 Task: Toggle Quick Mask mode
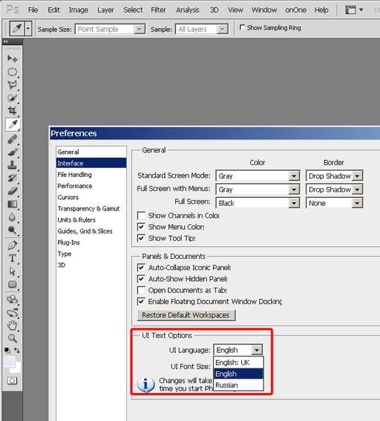click(12, 380)
